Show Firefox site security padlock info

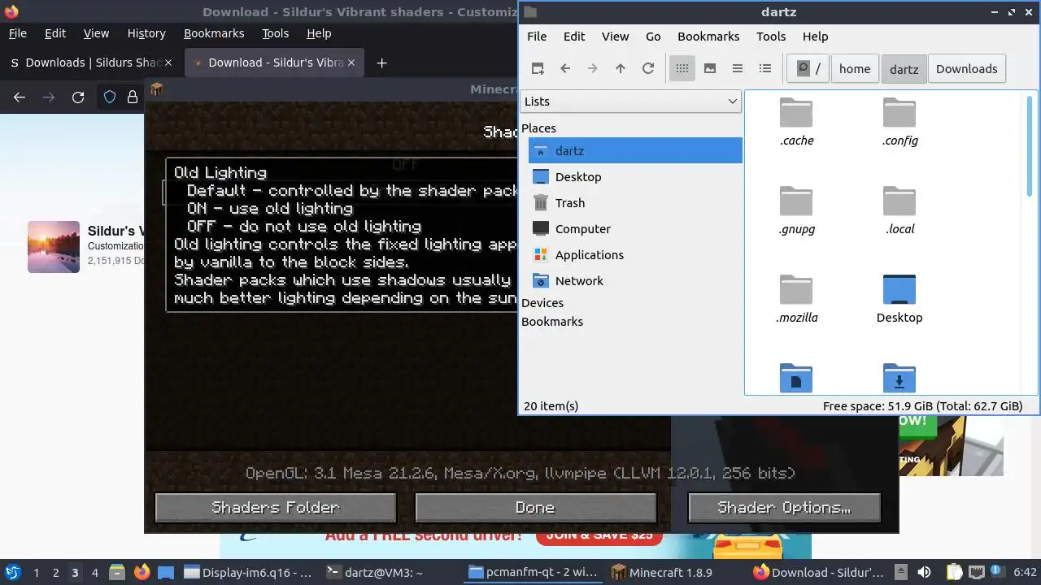tap(132, 97)
